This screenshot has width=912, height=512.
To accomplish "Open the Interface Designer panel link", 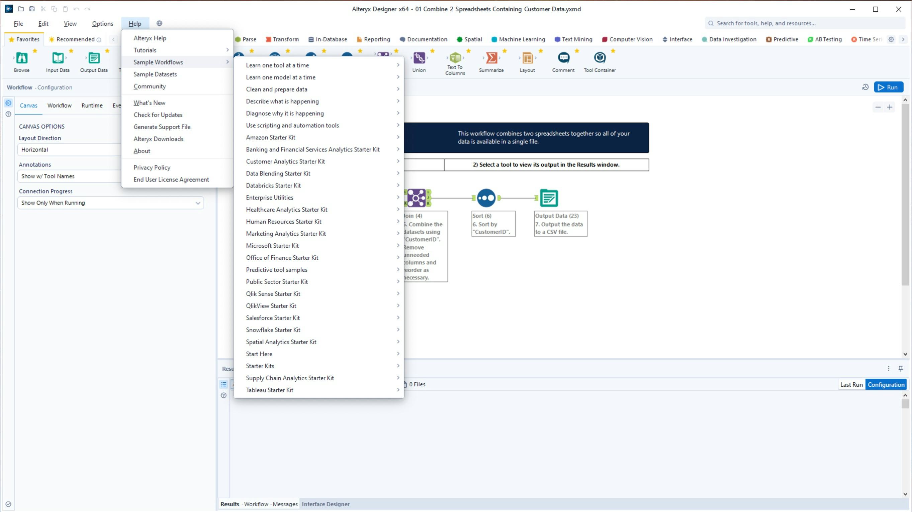I will click(326, 504).
